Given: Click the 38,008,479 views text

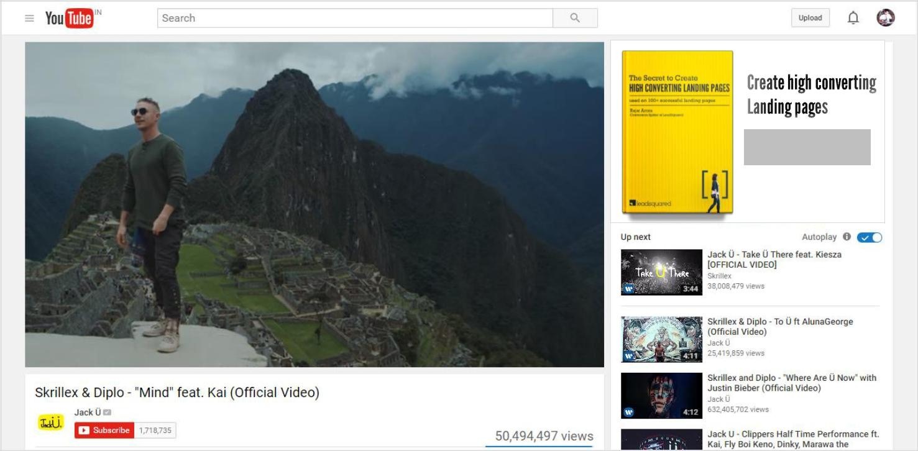Looking at the screenshot, I should click(736, 286).
